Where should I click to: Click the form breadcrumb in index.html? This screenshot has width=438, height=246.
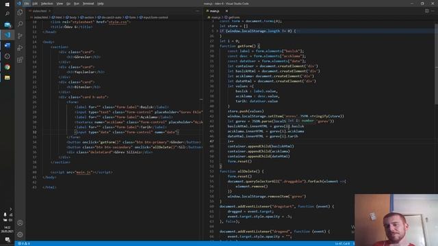click(x=131, y=17)
